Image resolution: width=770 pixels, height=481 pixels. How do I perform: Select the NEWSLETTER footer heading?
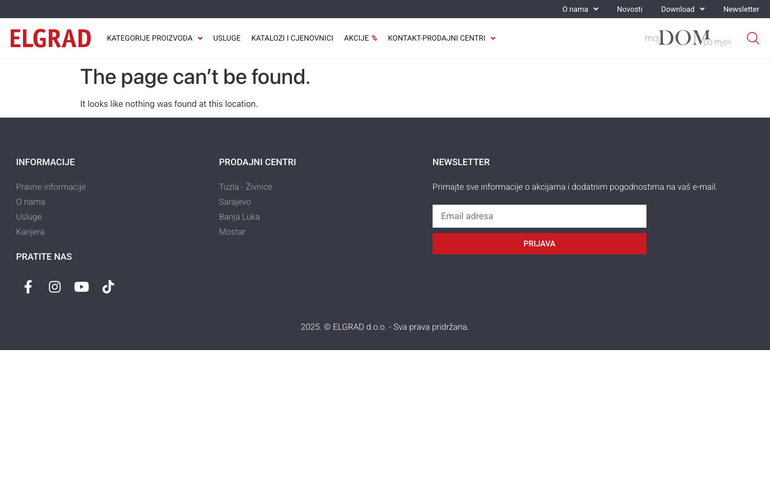(x=461, y=162)
